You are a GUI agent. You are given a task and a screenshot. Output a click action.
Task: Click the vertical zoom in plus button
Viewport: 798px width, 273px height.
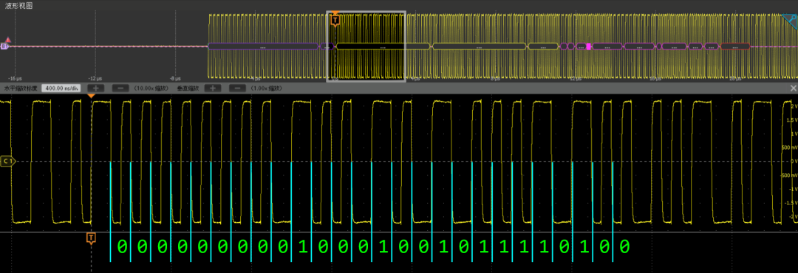(x=213, y=88)
